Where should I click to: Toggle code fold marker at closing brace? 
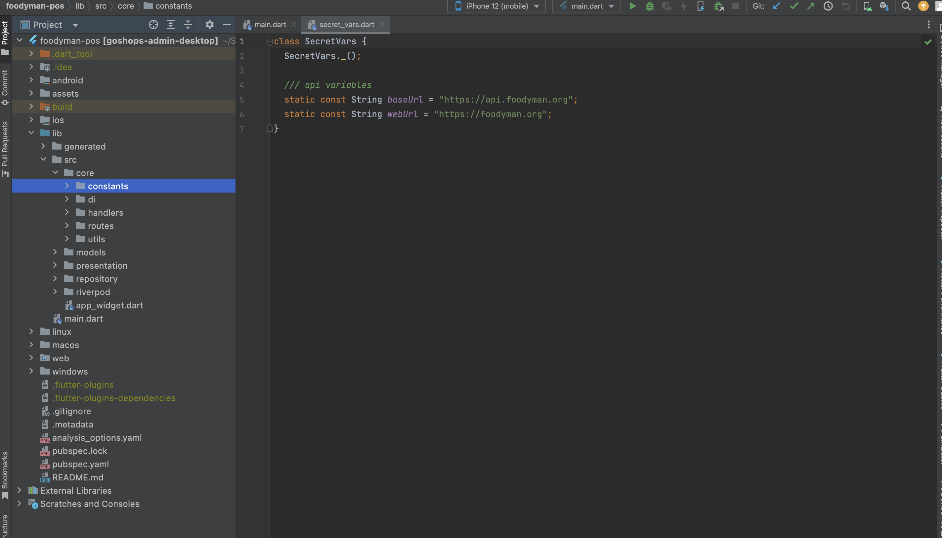click(x=270, y=129)
